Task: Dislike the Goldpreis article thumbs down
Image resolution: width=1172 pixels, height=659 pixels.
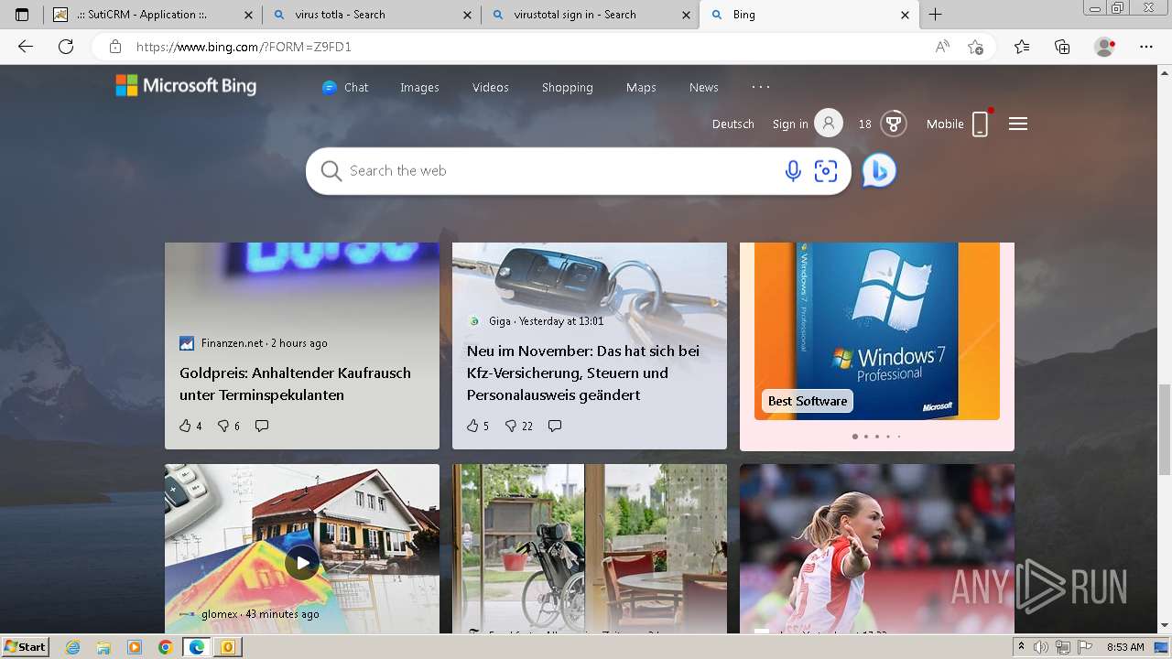Action: tap(223, 426)
